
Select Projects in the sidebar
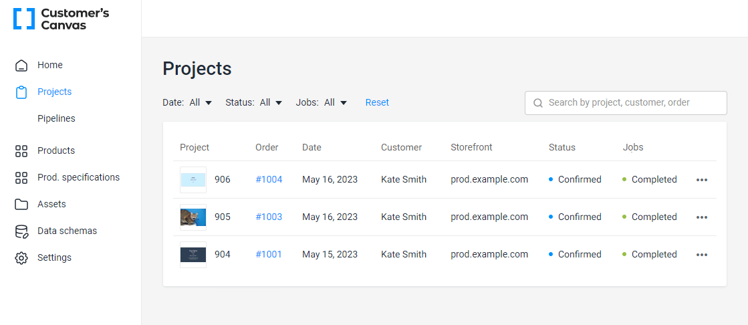54,92
